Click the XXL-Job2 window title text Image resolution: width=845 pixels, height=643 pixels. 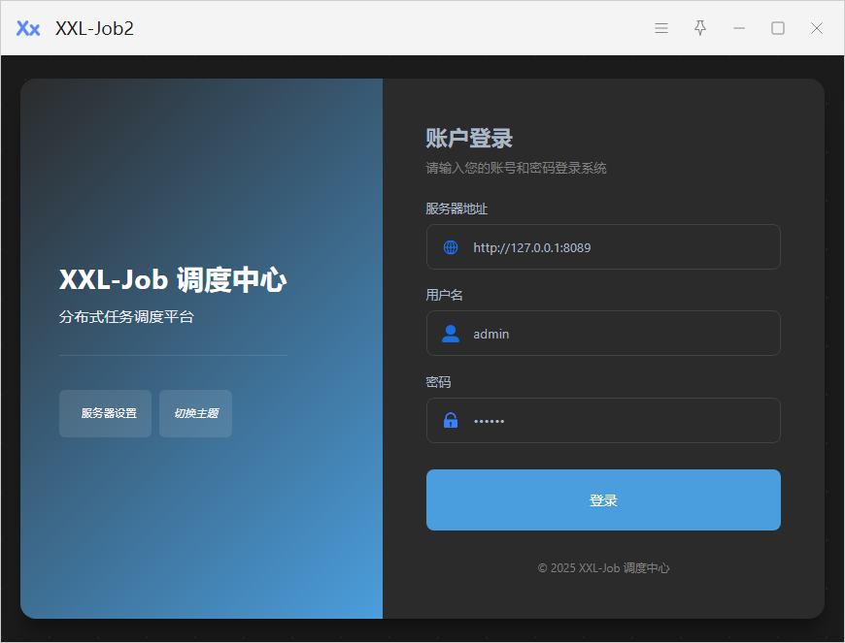tap(94, 28)
